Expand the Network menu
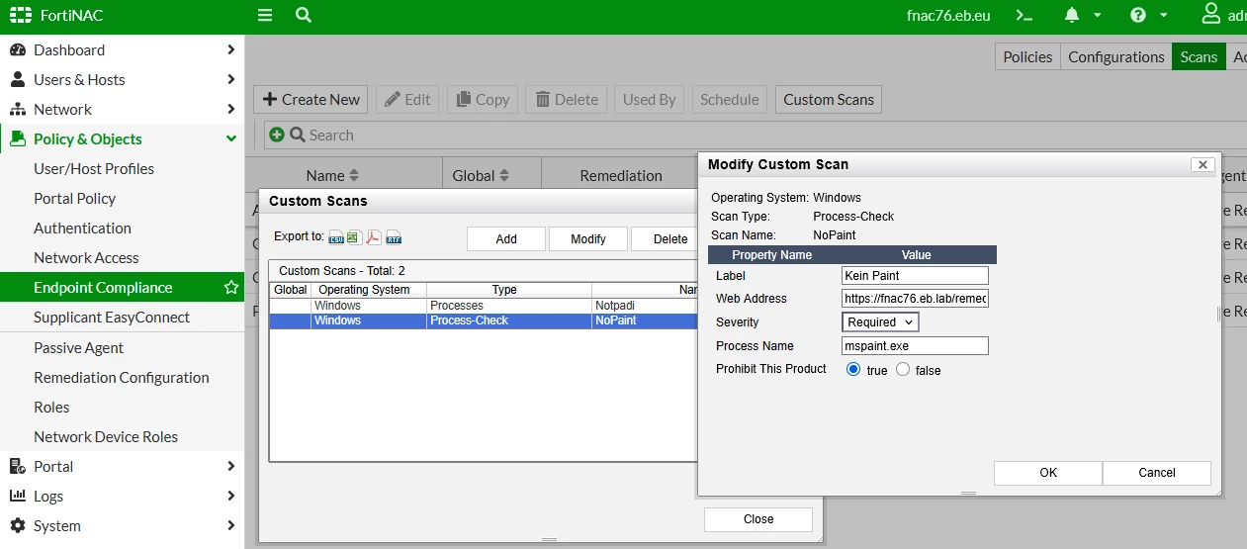Viewport: 1247px width, 549px height. point(230,109)
